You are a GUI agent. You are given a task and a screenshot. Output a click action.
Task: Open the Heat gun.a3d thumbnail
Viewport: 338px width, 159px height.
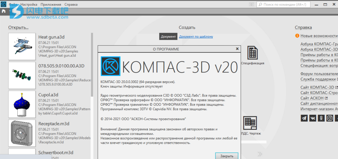coord(22,46)
